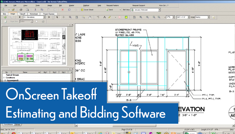The image size is (235, 134).
Task: Switch to the Worksheet tab
Action: pos(33,14)
